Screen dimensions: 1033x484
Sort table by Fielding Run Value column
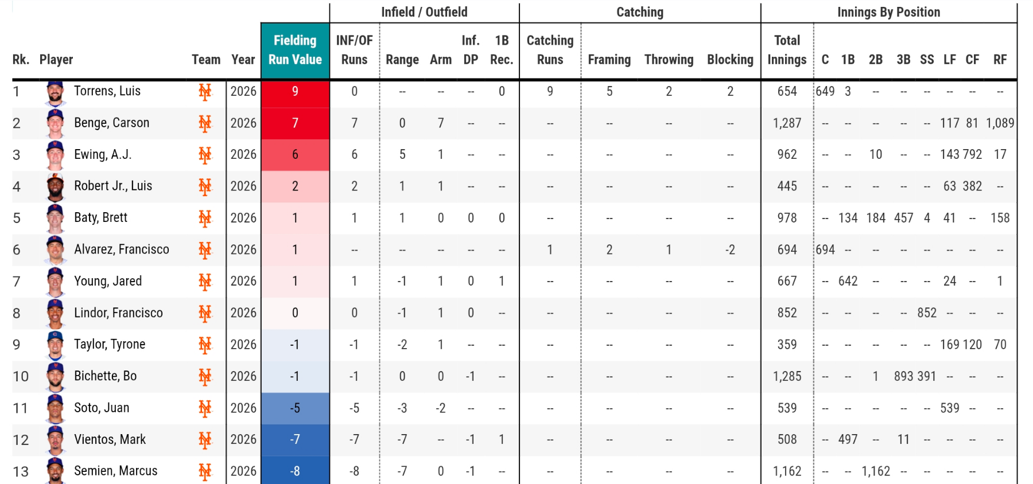pyautogui.click(x=295, y=50)
